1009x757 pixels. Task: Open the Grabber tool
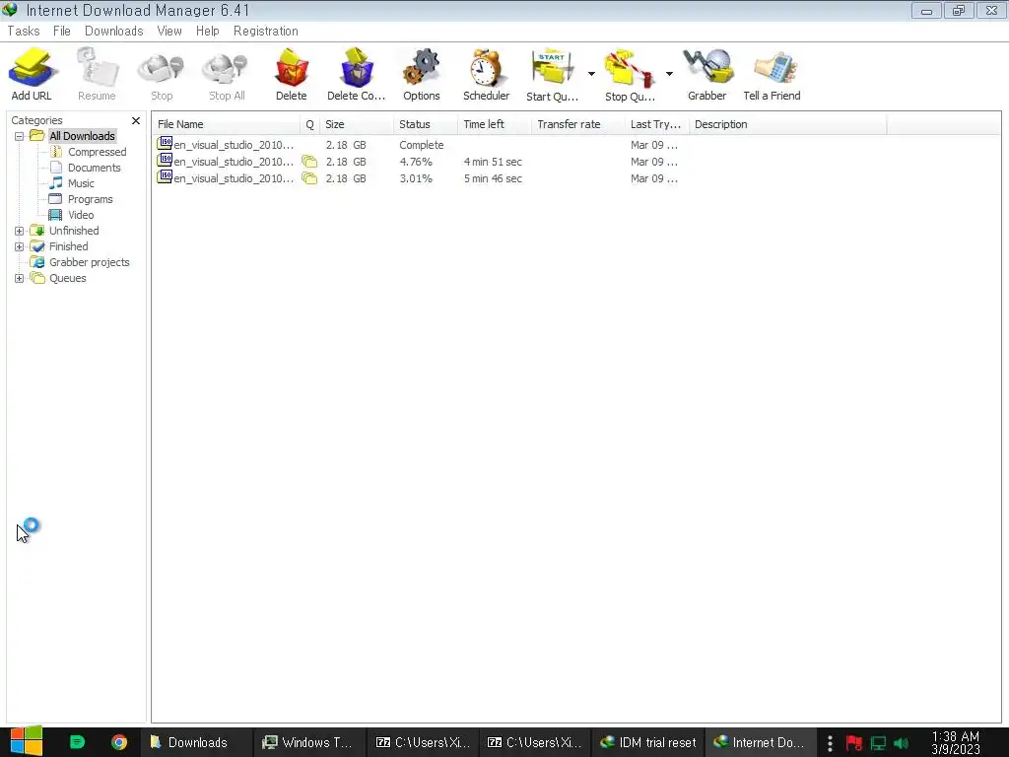tap(707, 68)
